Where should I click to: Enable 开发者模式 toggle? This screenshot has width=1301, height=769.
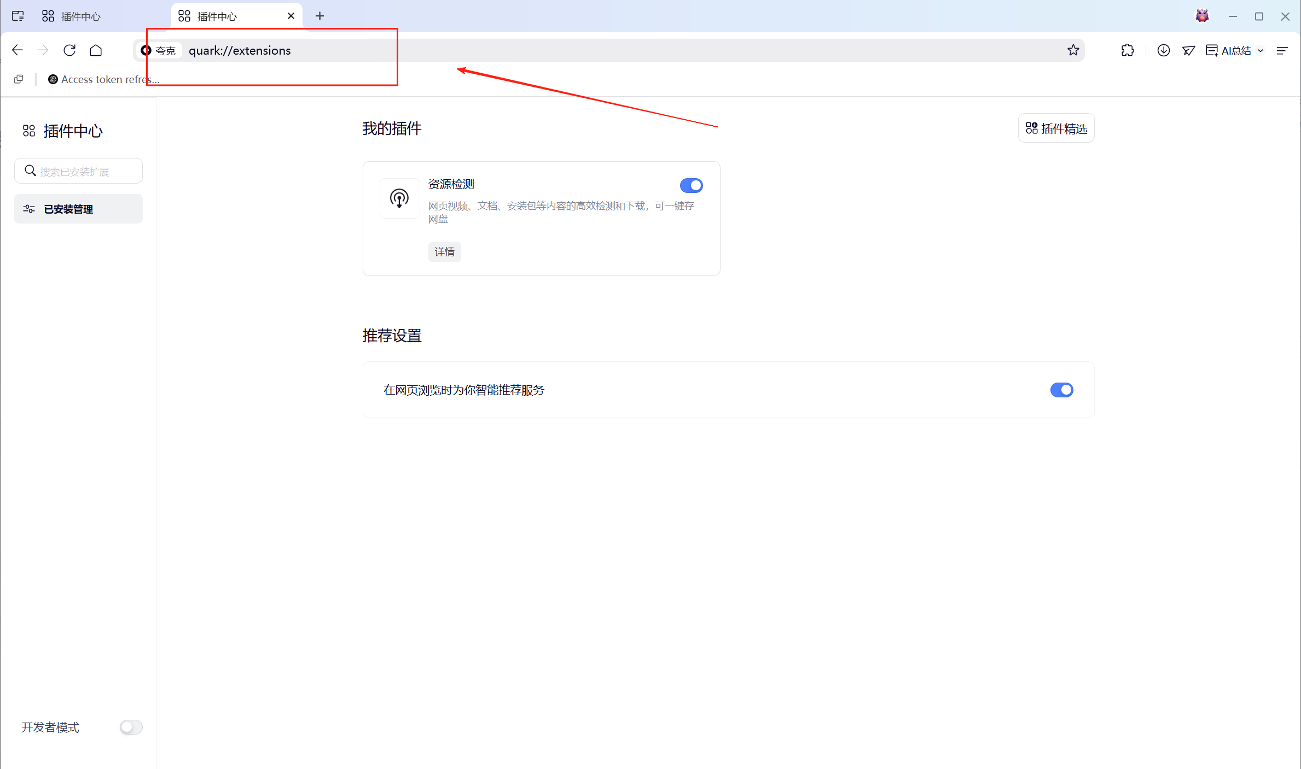(131, 727)
